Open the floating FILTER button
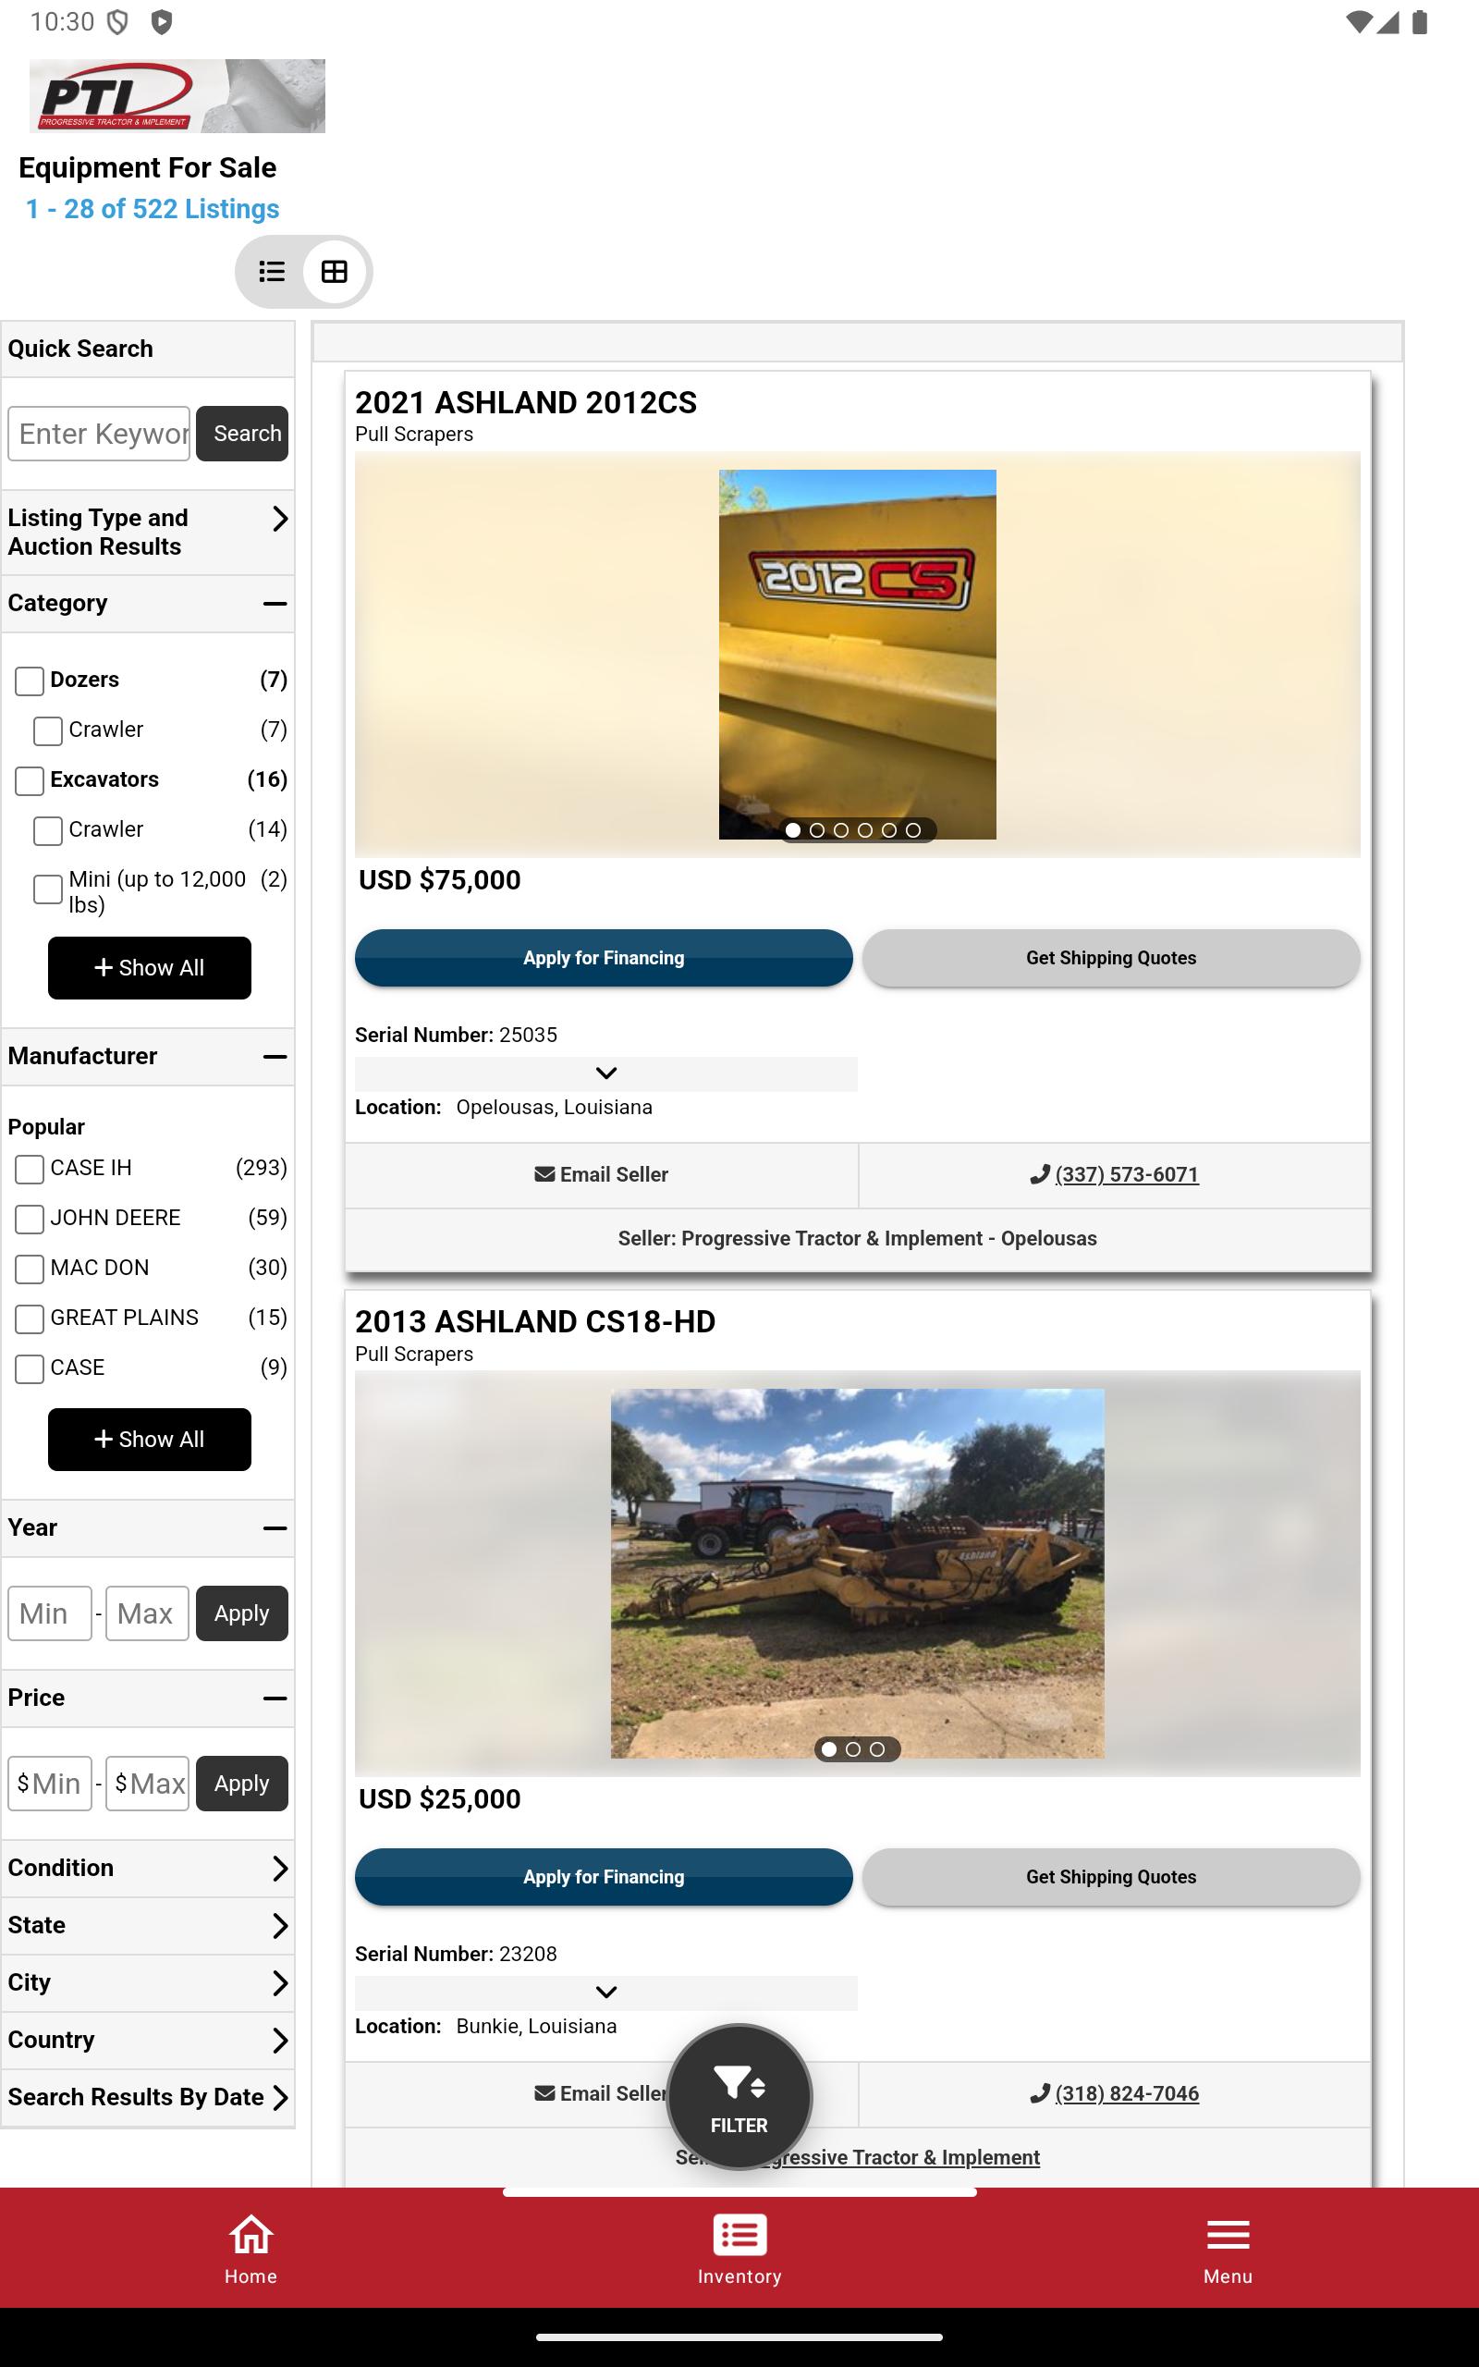Image resolution: width=1479 pixels, height=2367 pixels. click(739, 2096)
